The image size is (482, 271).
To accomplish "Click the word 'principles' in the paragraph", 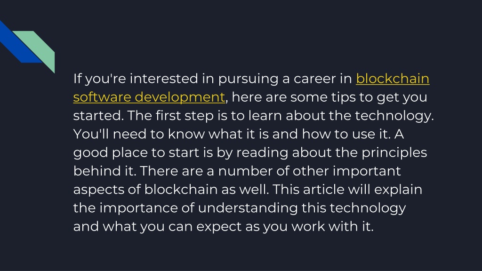I will click(x=394, y=153).
